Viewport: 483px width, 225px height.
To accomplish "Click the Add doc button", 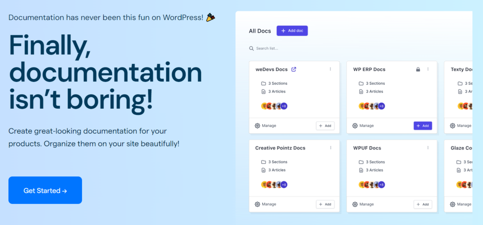I will click(292, 31).
